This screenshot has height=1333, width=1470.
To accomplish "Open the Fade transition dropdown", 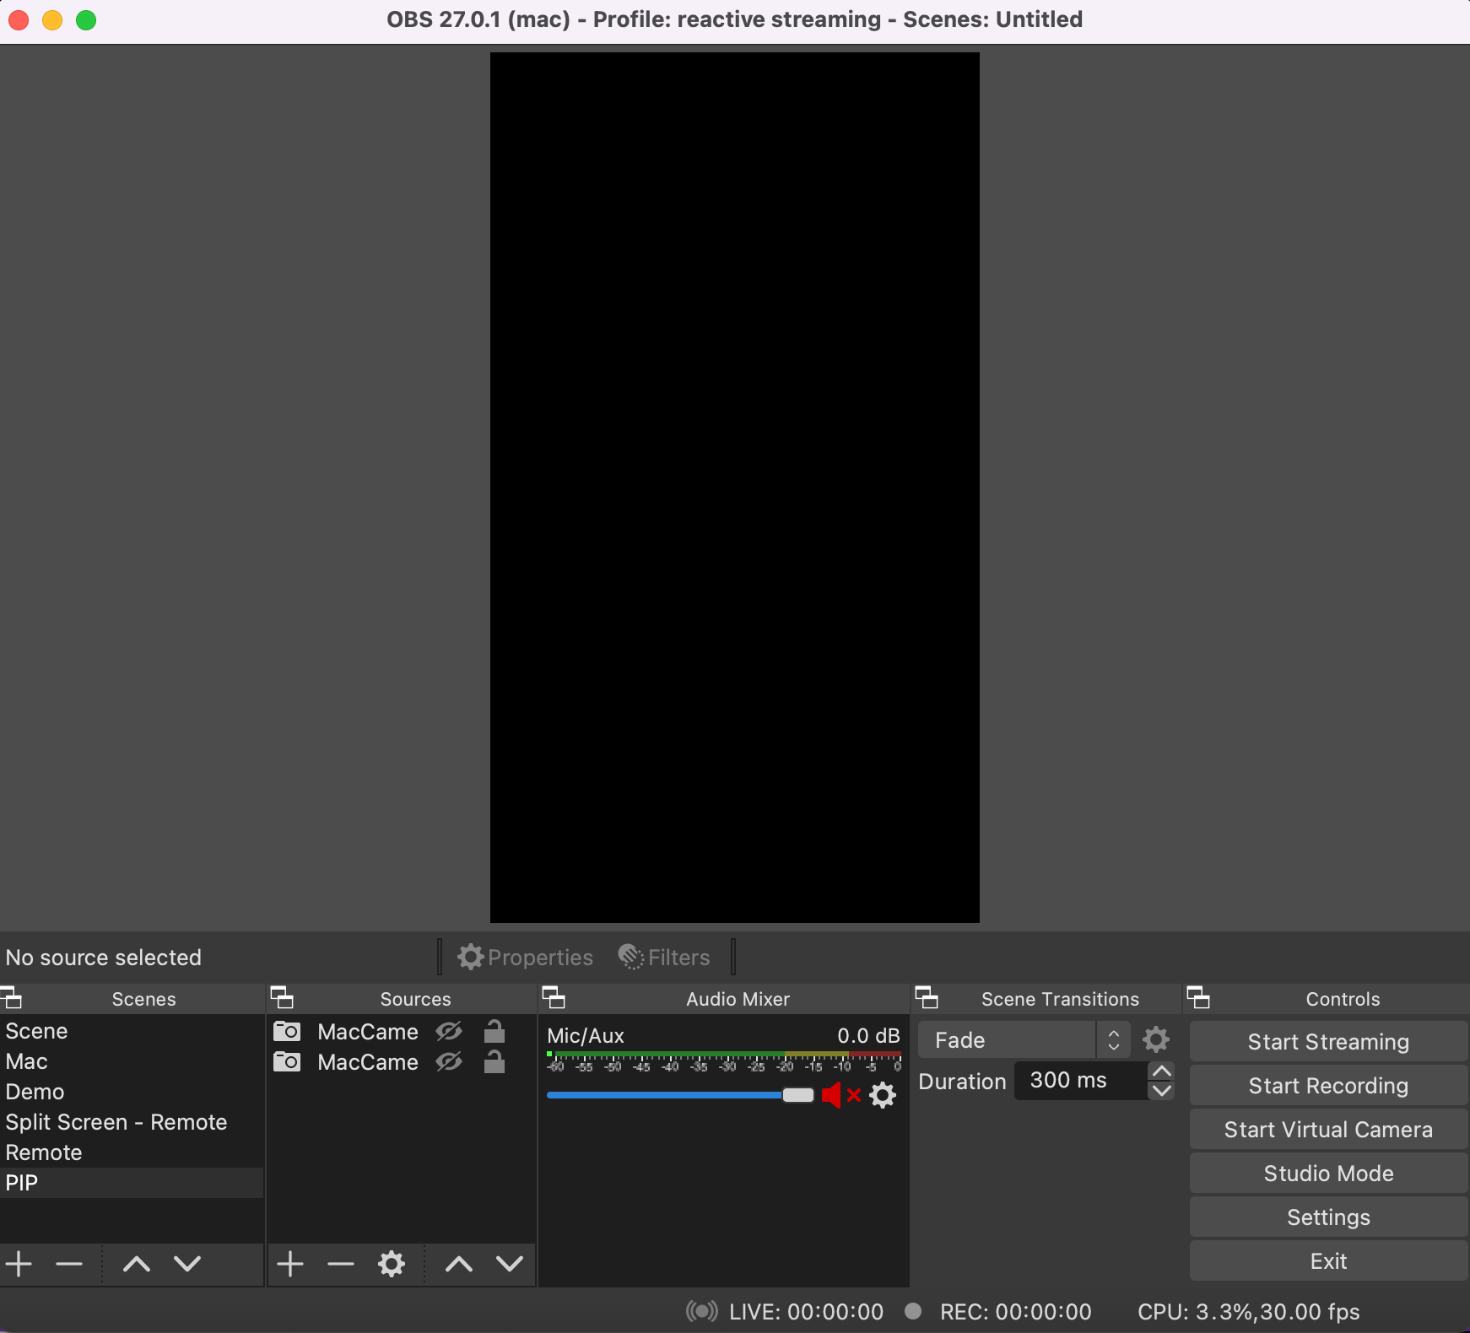I will pyautogui.click(x=1024, y=1040).
